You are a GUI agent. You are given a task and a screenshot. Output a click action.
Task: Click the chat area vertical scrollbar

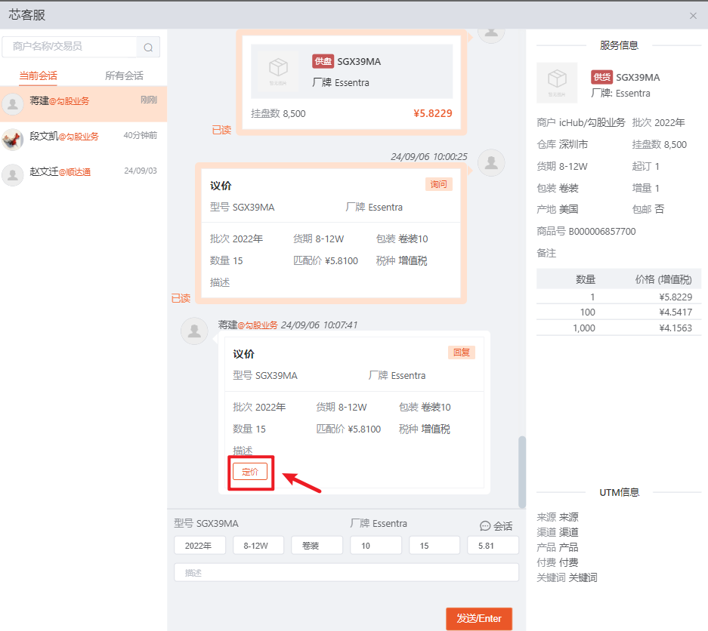[522, 472]
